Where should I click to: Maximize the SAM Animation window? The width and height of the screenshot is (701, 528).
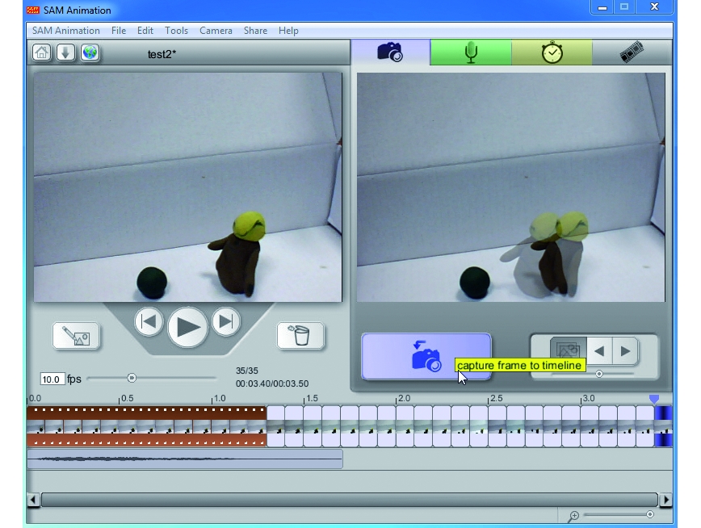click(624, 7)
